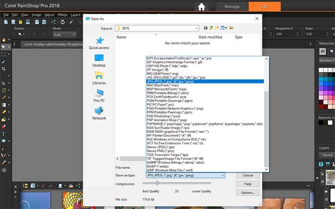Viewport: 335px width, 209px height.
Task: Open Quick access in Save As sidebar
Action: [99, 43]
